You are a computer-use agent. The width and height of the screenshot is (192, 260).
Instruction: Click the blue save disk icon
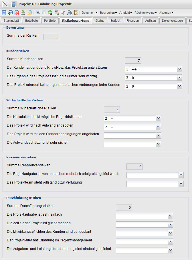[4, 13]
